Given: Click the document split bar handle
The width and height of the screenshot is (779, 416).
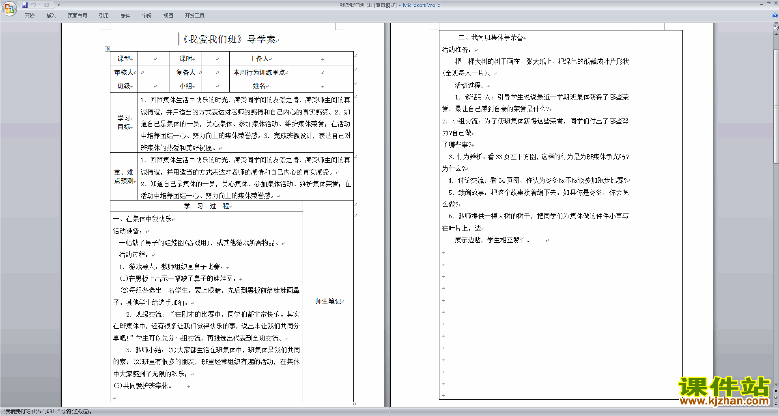Looking at the screenshot, I should 776,23.
